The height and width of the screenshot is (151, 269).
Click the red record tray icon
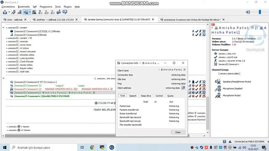point(192,147)
